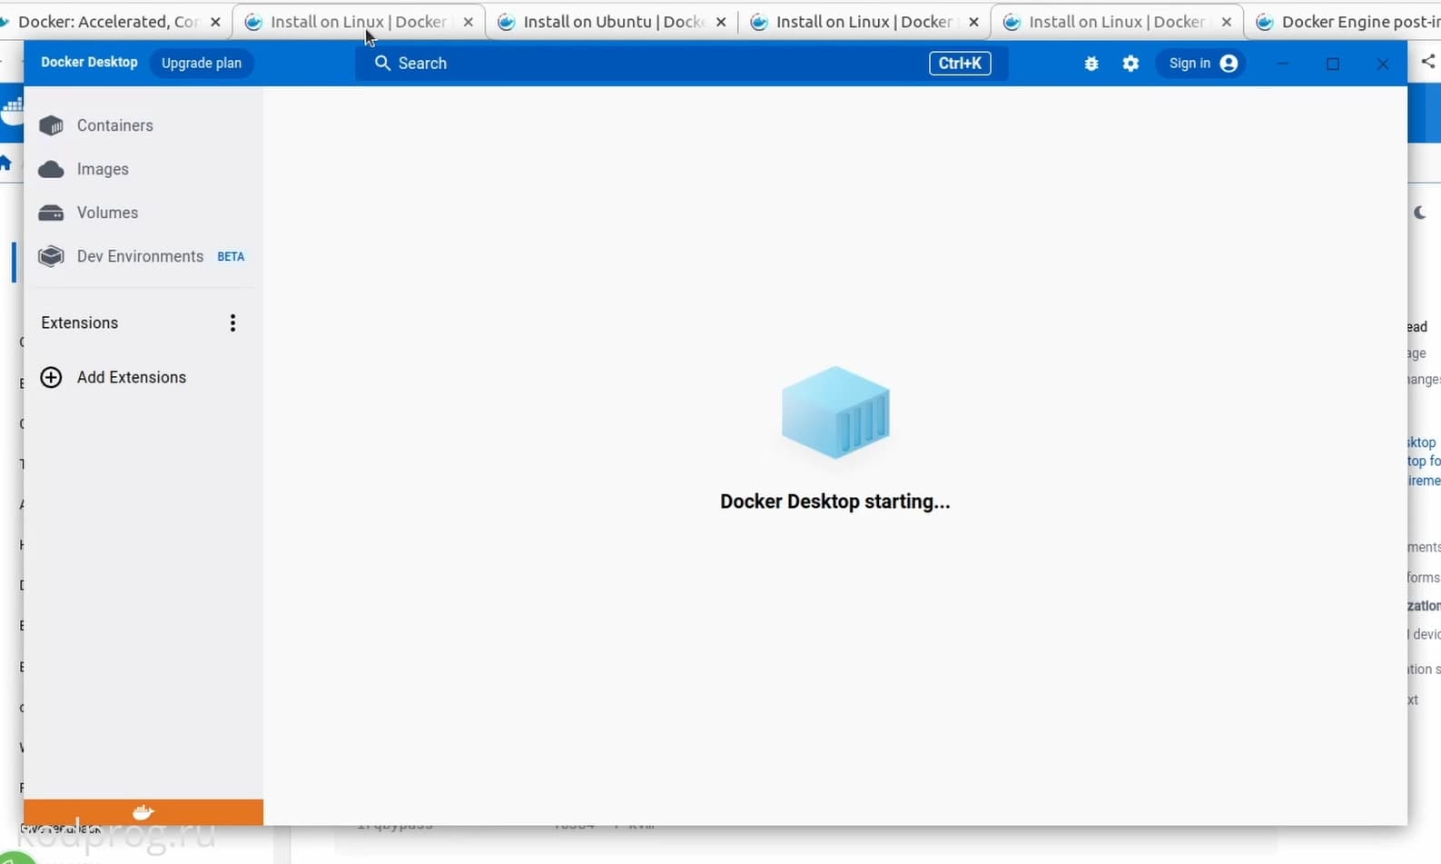
Task: Click Upgrade plan button
Action: click(202, 63)
